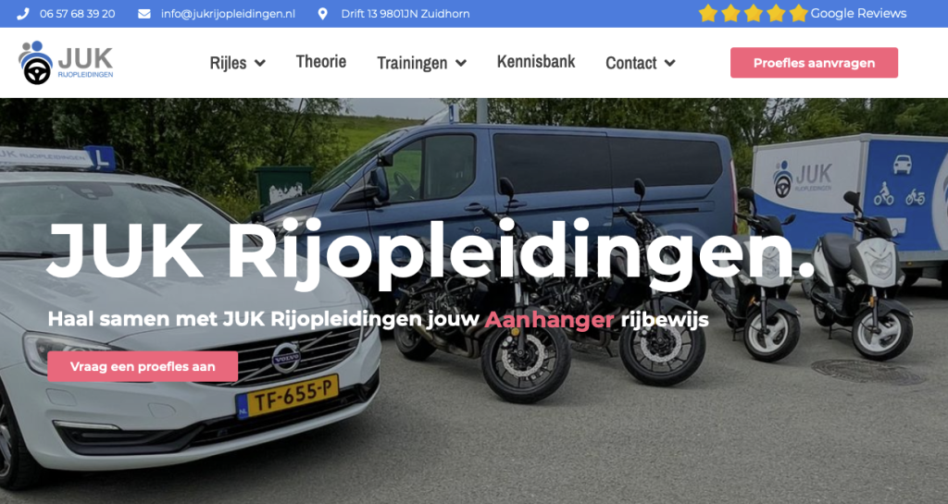The width and height of the screenshot is (948, 504).
Task: Open the info@jukrijopleidingen.nl email link
Action: point(228,14)
